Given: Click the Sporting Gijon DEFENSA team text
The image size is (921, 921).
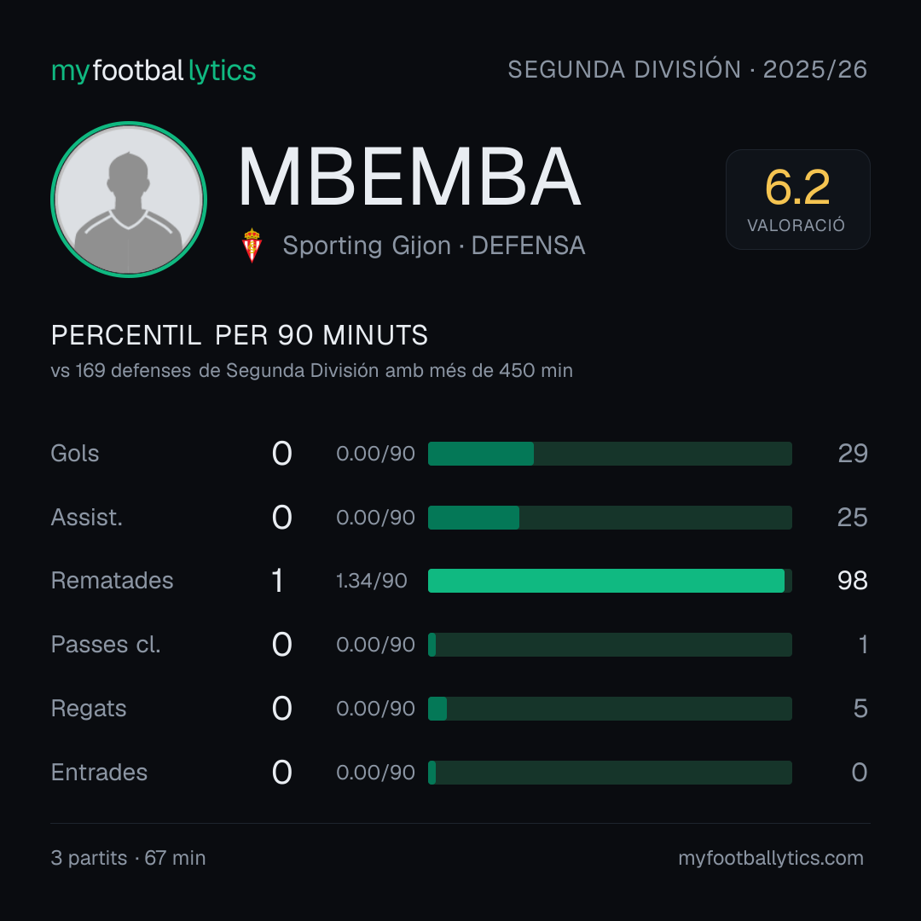Looking at the screenshot, I should click(x=434, y=246).
